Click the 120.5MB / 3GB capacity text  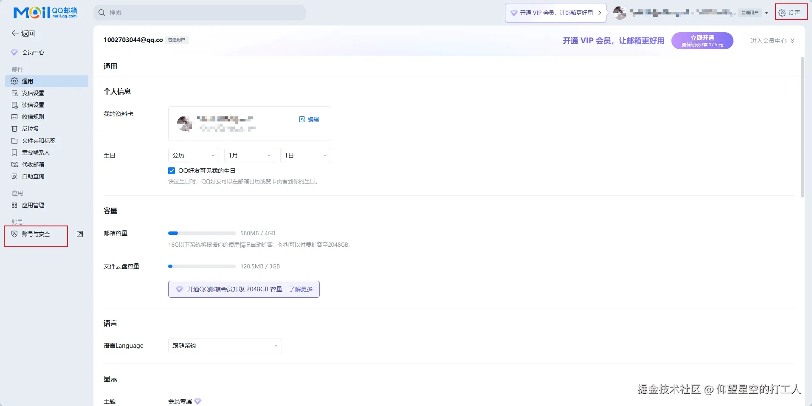pyautogui.click(x=260, y=266)
